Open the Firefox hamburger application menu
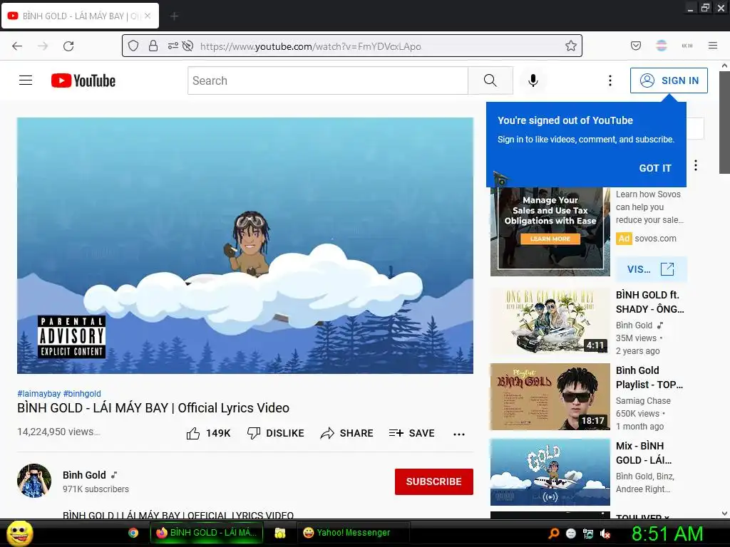The width and height of the screenshot is (730, 547). [713, 46]
